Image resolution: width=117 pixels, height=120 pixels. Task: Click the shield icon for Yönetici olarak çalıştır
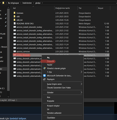[x=44, y=68]
